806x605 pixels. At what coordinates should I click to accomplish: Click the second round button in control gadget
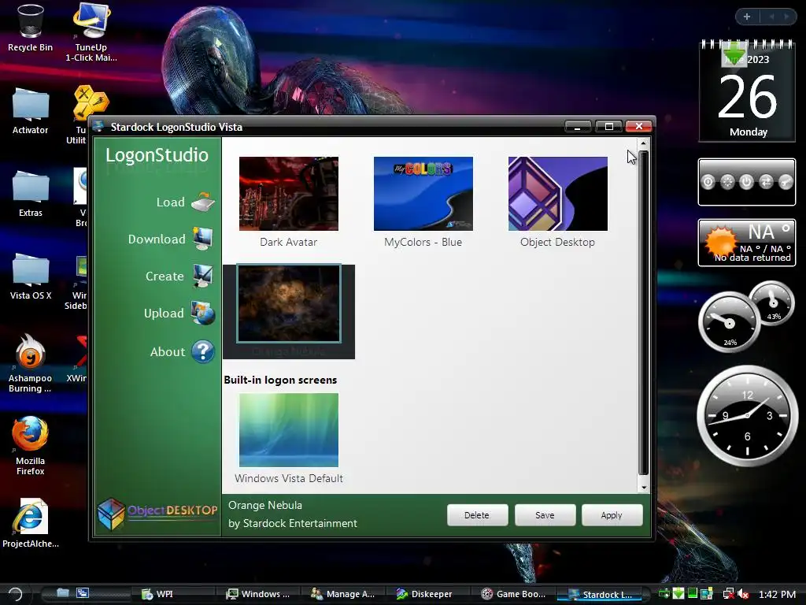pos(727,182)
